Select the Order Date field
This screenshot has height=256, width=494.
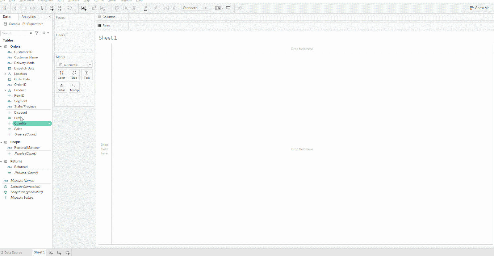[x=22, y=79]
